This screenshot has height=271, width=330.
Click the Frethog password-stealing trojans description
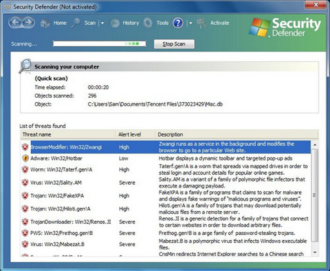click(x=227, y=233)
